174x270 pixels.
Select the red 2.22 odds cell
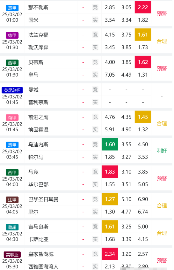[143, 7]
